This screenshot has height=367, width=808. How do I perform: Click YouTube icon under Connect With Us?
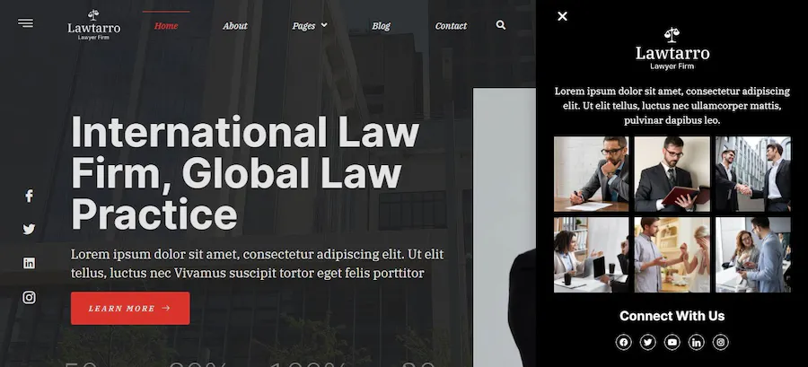click(x=672, y=342)
